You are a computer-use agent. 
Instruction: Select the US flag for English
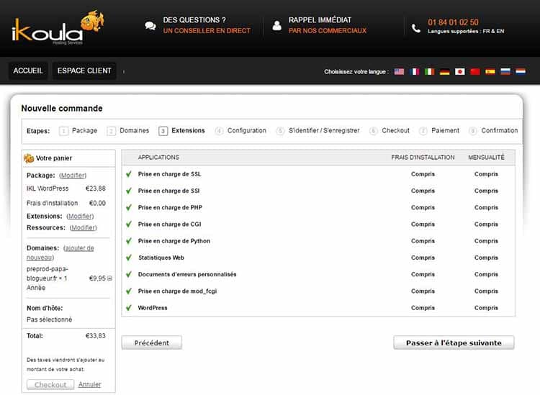coord(399,72)
